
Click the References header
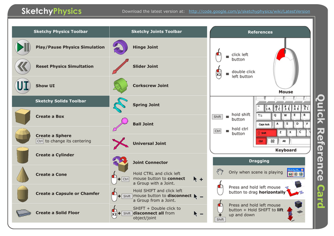coord(260,32)
